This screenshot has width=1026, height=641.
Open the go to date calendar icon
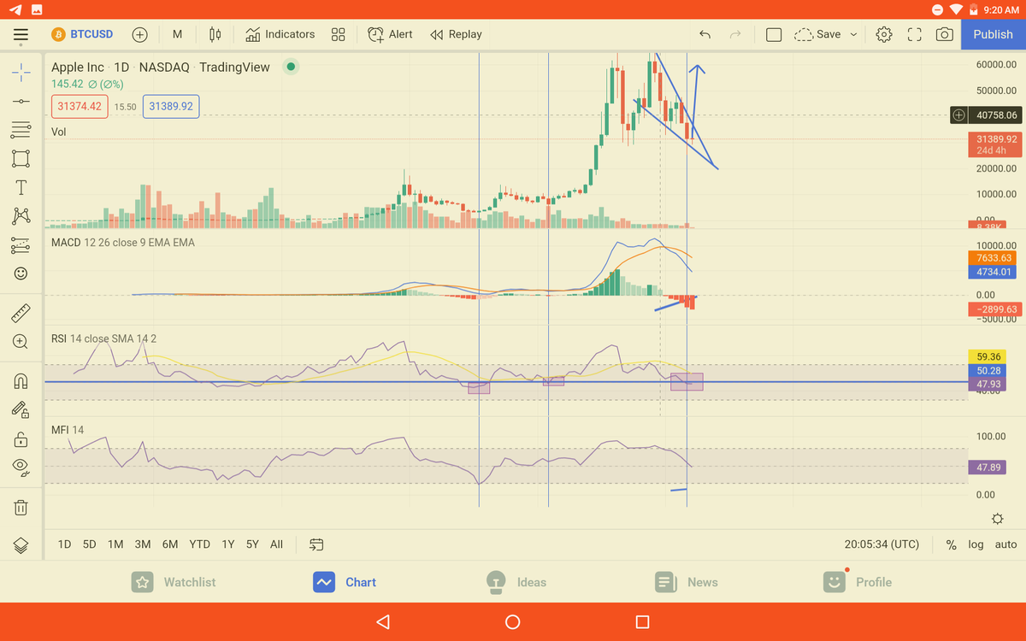(x=316, y=544)
